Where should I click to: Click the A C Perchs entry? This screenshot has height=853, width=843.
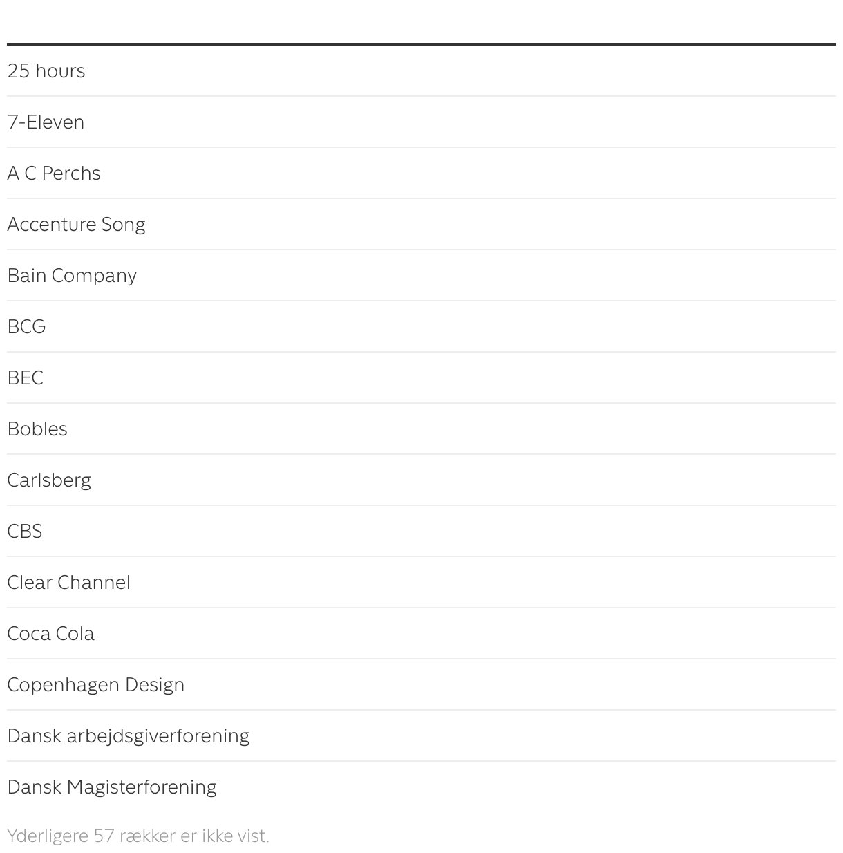pos(54,173)
